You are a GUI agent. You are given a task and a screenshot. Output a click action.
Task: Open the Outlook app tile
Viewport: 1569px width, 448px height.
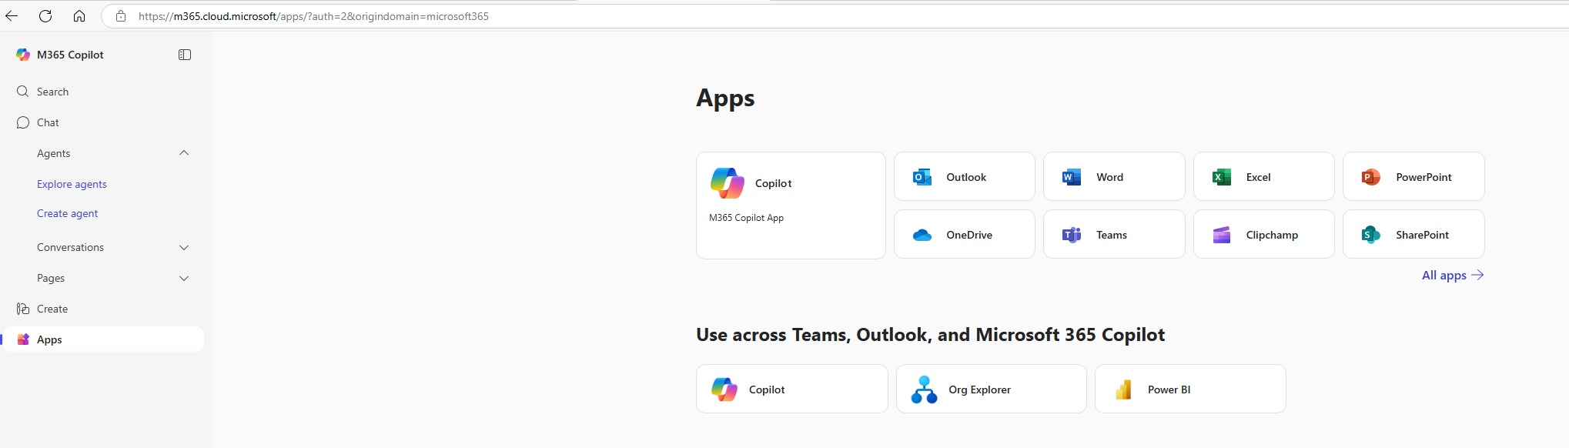tap(964, 176)
